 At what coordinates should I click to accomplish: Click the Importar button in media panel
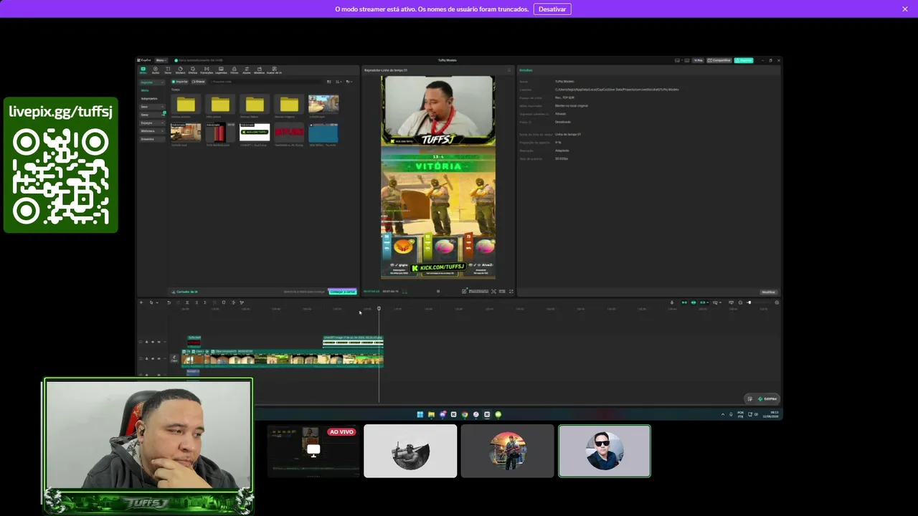click(x=180, y=82)
